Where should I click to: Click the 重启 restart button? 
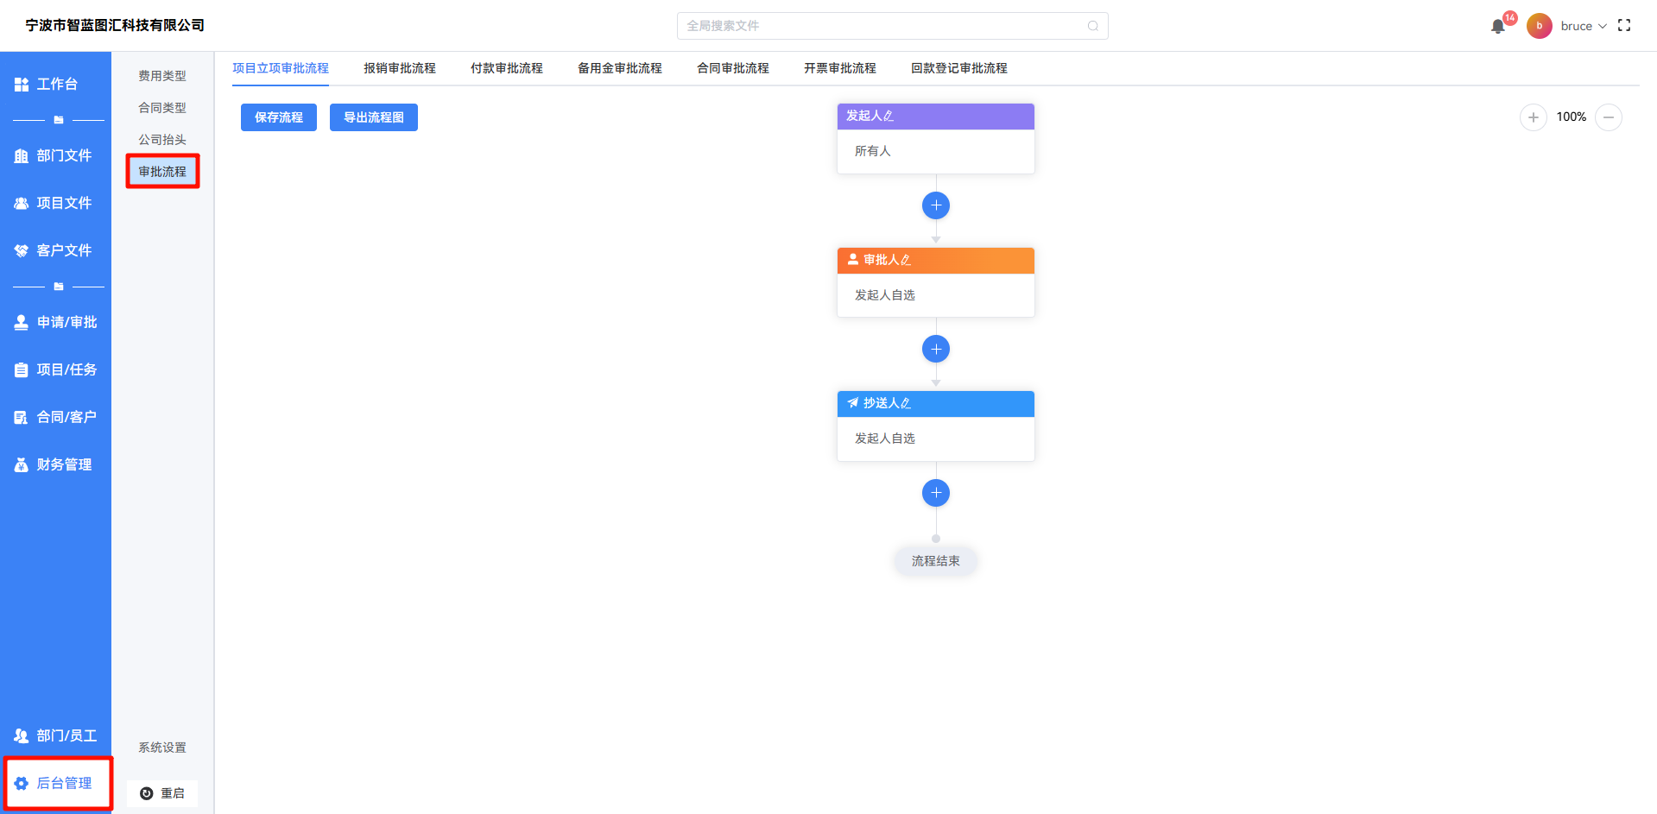[x=162, y=793]
